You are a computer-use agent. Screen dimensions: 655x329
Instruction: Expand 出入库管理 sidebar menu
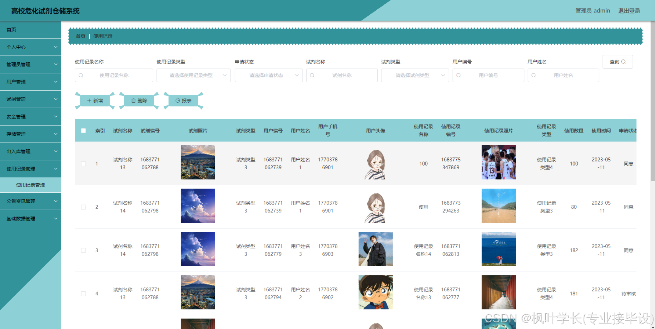pyautogui.click(x=31, y=152)
